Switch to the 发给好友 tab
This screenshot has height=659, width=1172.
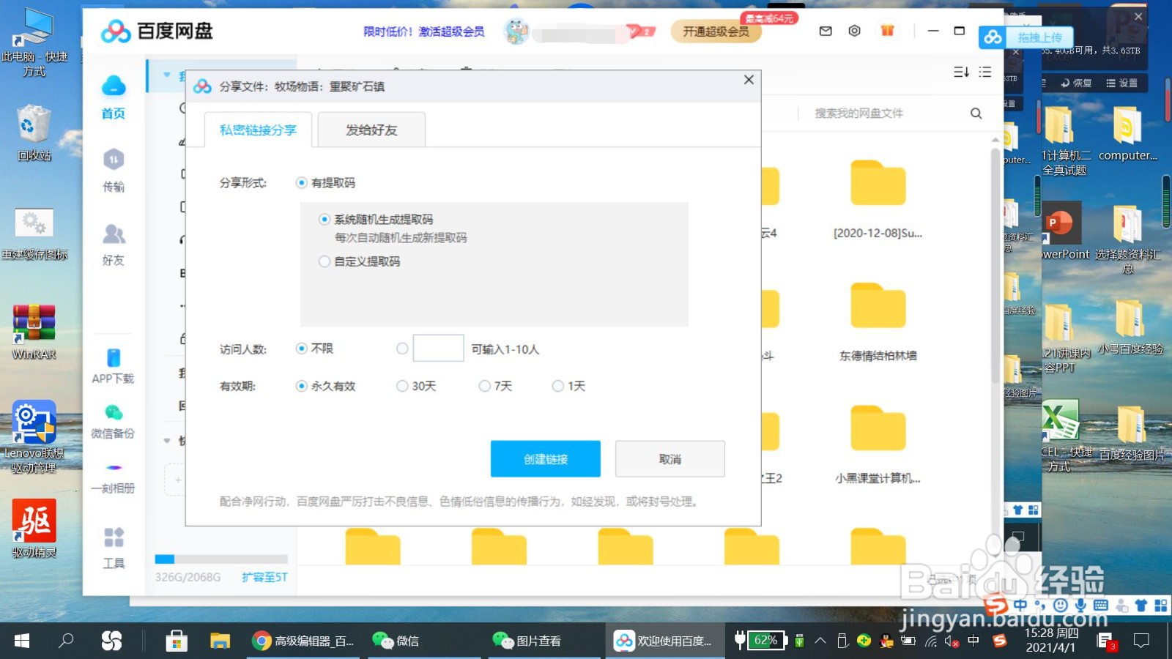(x=370, y=130)
